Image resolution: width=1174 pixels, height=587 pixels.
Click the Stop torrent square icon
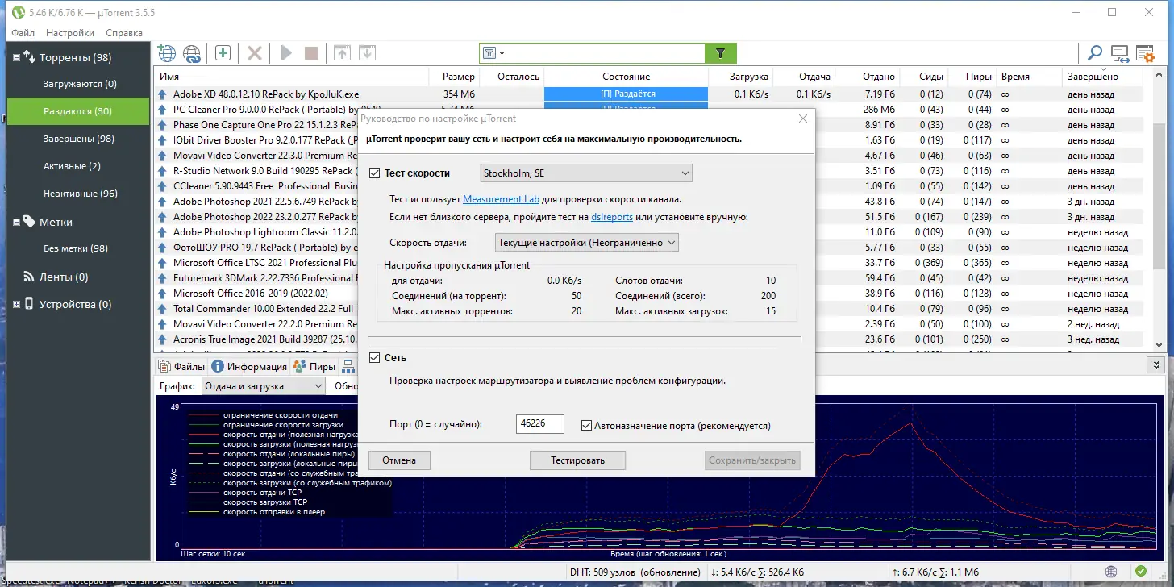click(310, 53)
